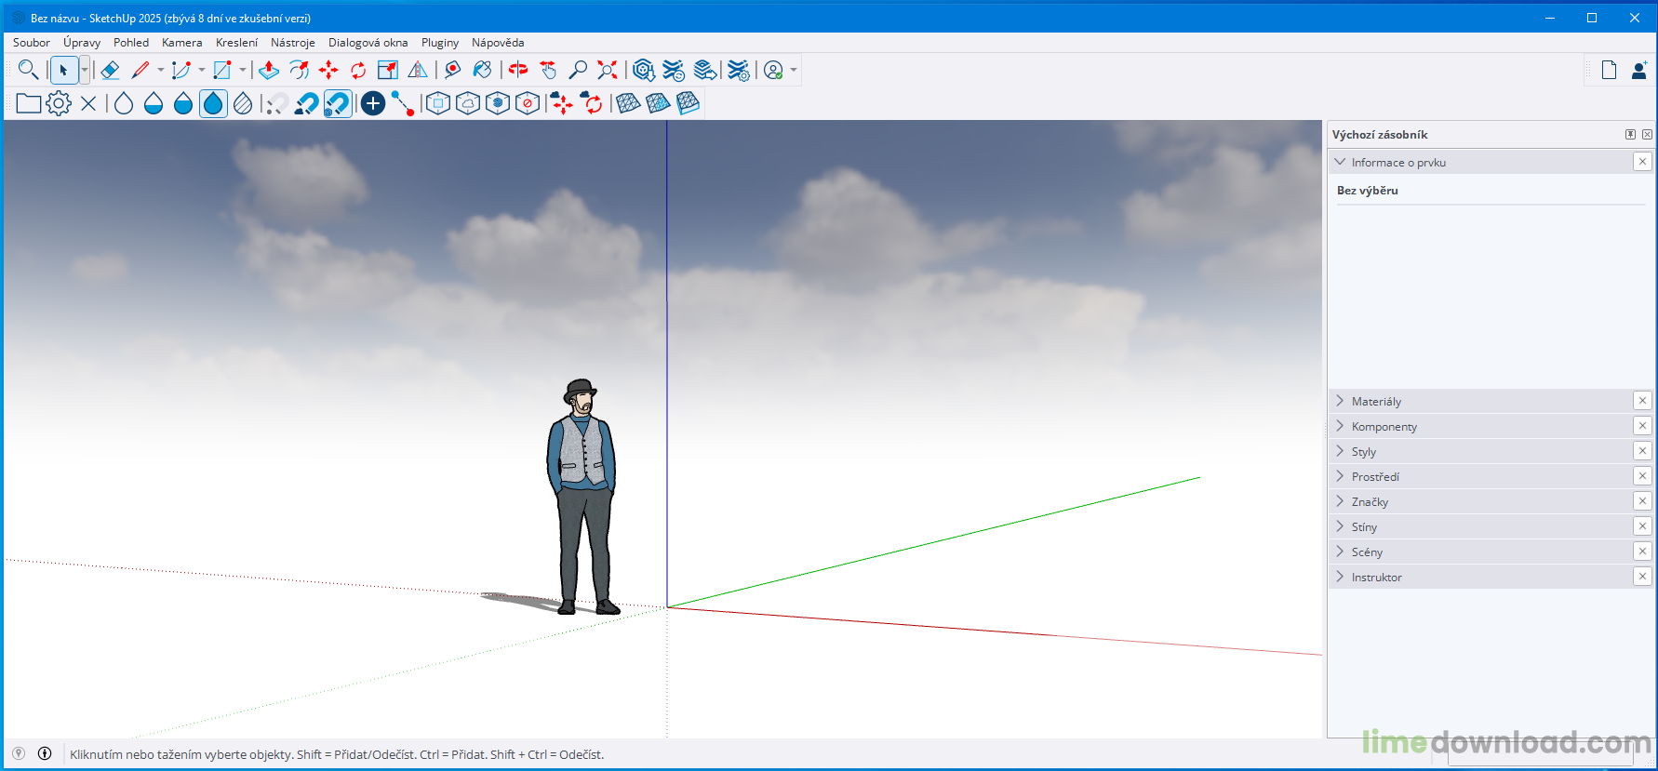Open the Kamera menu

point(181,43)
